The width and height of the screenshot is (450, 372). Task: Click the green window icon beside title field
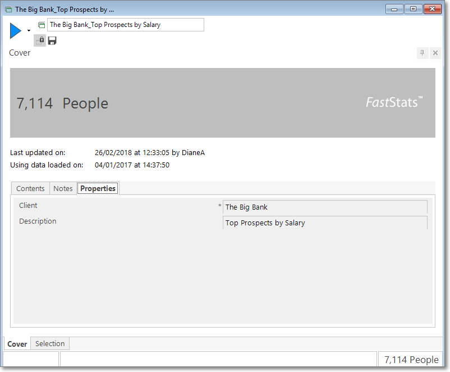pyautogui.click(x=42, y=25)
